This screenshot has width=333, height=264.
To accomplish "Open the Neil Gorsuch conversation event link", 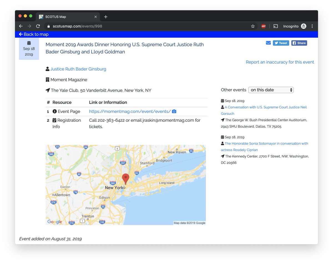I will click(x=264, y=110).
